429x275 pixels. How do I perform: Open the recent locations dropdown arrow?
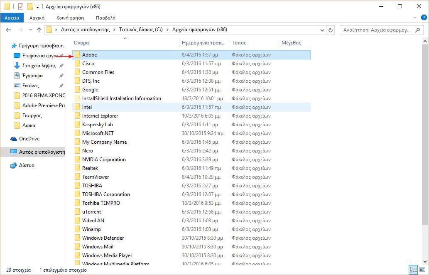click(x=30, y=30)
